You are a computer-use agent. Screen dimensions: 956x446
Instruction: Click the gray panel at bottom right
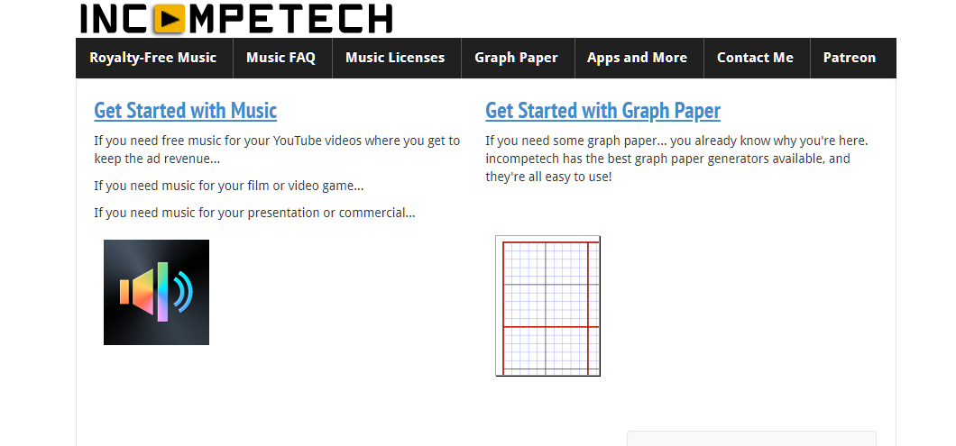click(751, 439)
